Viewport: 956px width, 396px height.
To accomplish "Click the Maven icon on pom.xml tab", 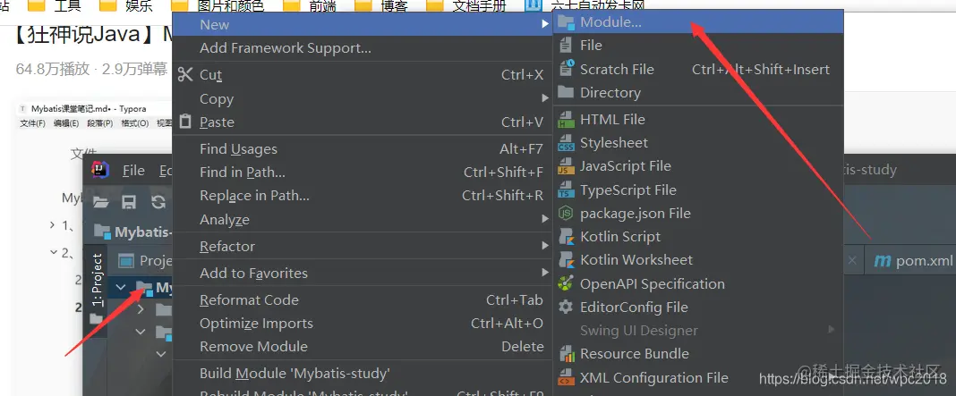I will [x=883, y=261].
